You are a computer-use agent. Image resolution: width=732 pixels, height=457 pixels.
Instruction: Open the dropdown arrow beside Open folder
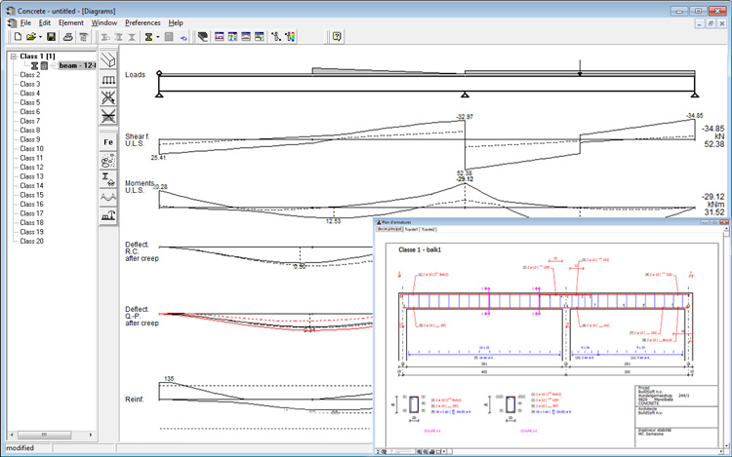[39, 36]
